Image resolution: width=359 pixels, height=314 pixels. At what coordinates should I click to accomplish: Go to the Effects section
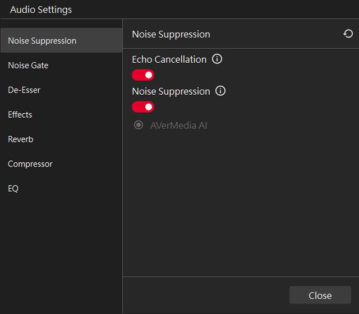coord(20,115)
